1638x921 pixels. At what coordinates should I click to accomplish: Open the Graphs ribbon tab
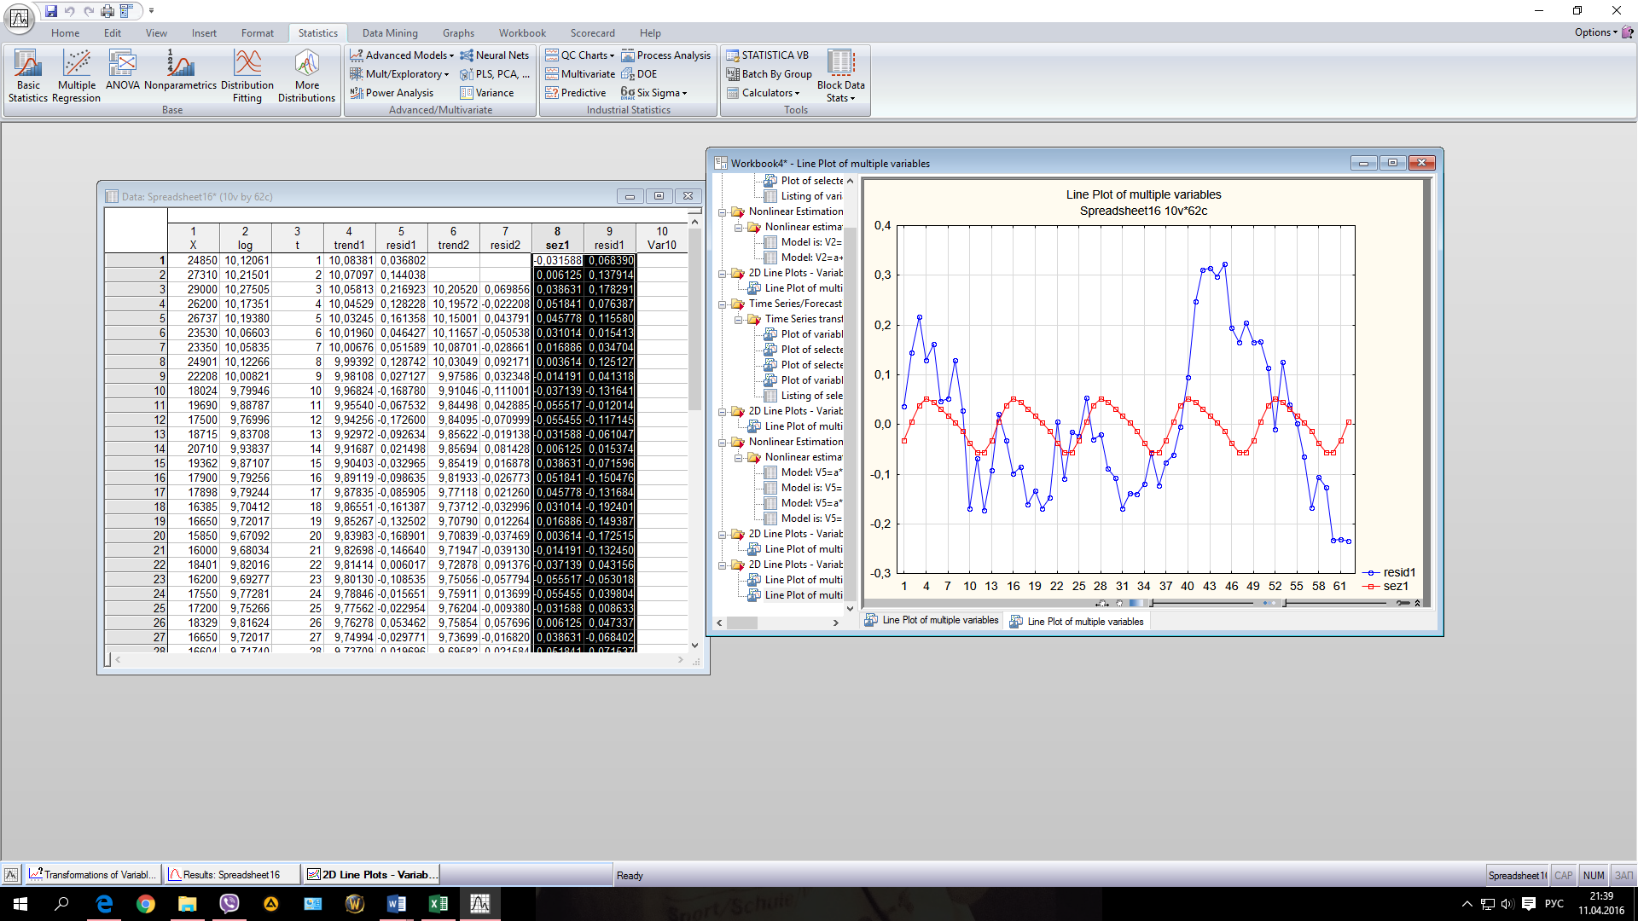[x=458, y=33]
